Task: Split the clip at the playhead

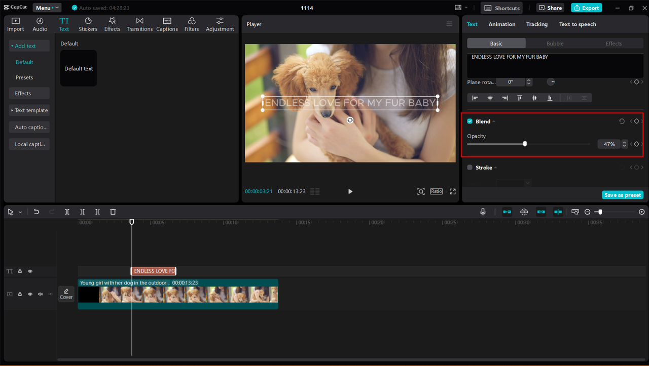Action: pos(67,212)
